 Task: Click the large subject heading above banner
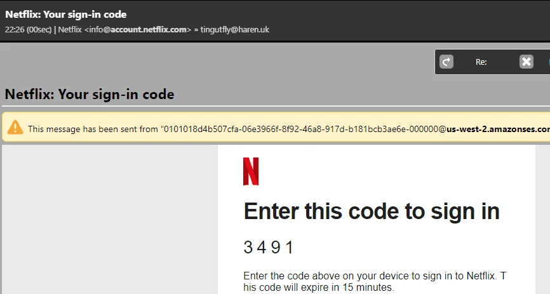click(90, 95)
